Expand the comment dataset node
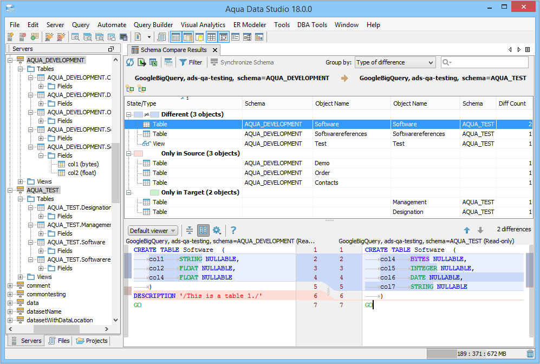 10,286
